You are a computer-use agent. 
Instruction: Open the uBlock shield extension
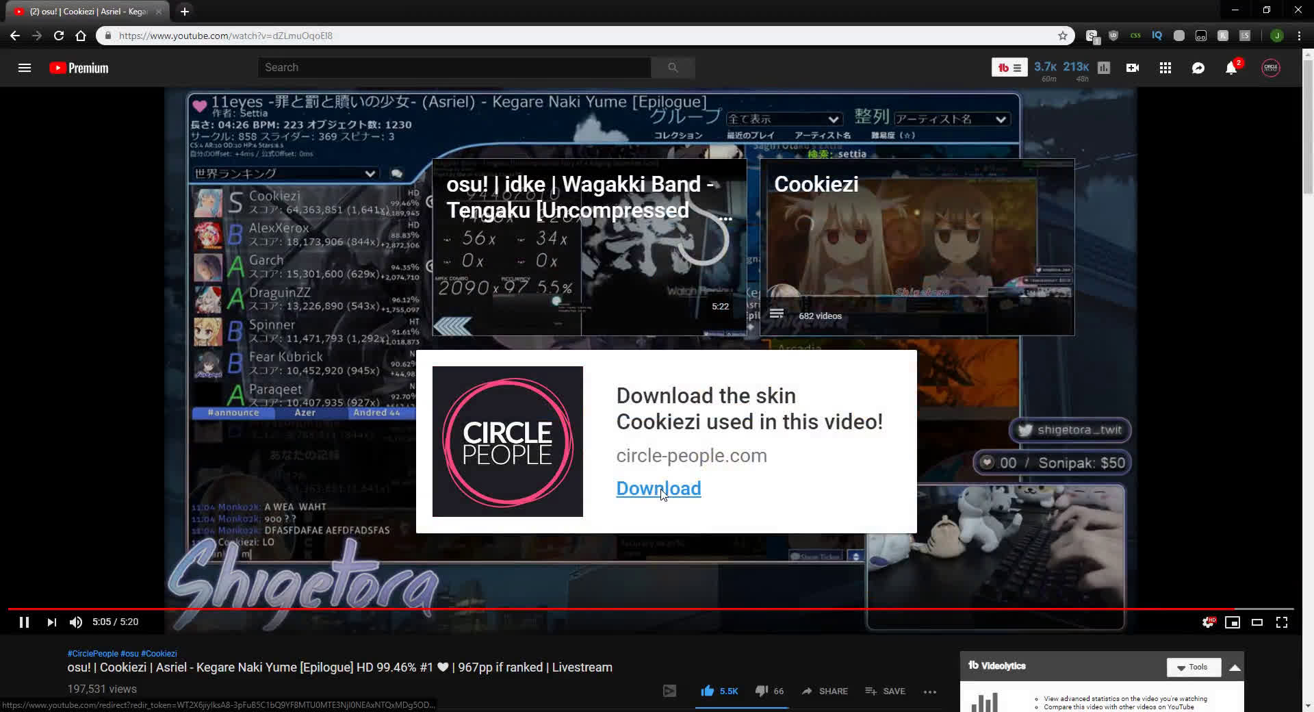[x=1113, y=36]
